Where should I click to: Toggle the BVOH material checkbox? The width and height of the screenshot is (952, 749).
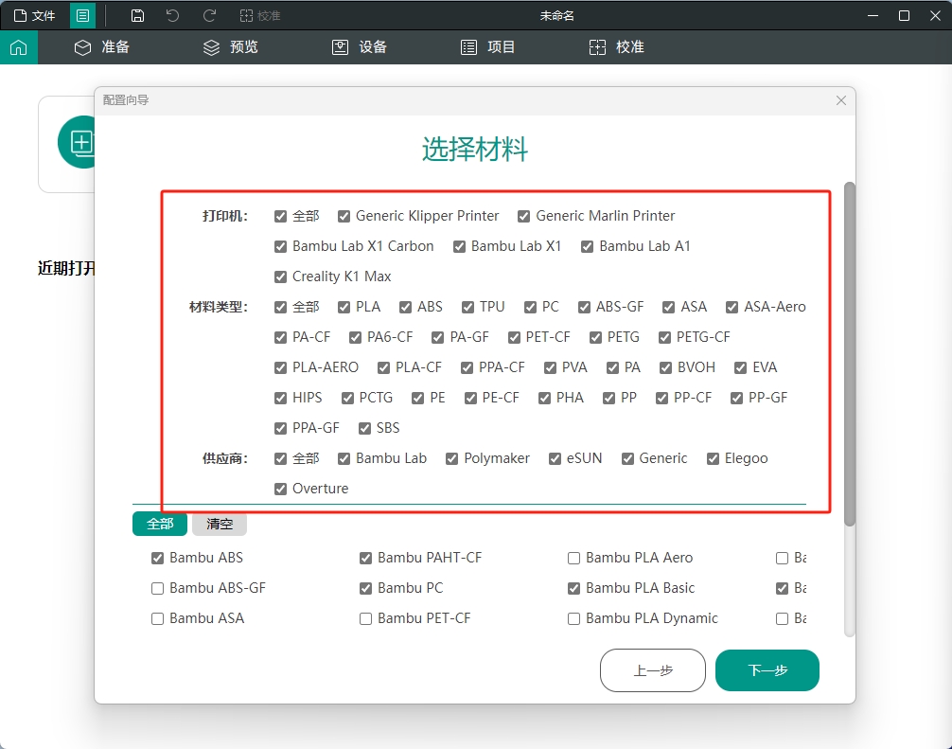666,368
